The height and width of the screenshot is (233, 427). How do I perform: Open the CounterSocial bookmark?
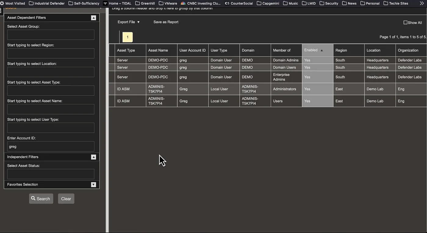pyautogui.click(x=239, y=3)
